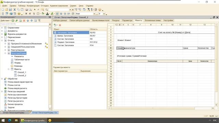
Task: Switch to the Настройки tab
Action: point(168,20)
